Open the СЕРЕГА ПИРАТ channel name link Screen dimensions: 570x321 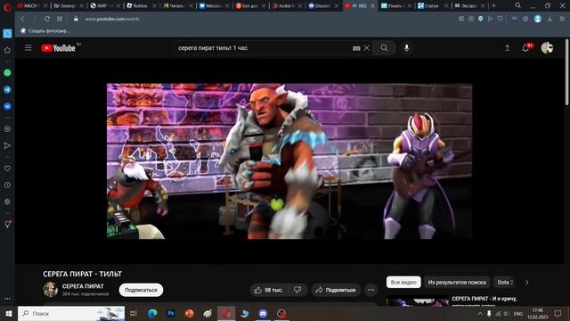point(83,286)
